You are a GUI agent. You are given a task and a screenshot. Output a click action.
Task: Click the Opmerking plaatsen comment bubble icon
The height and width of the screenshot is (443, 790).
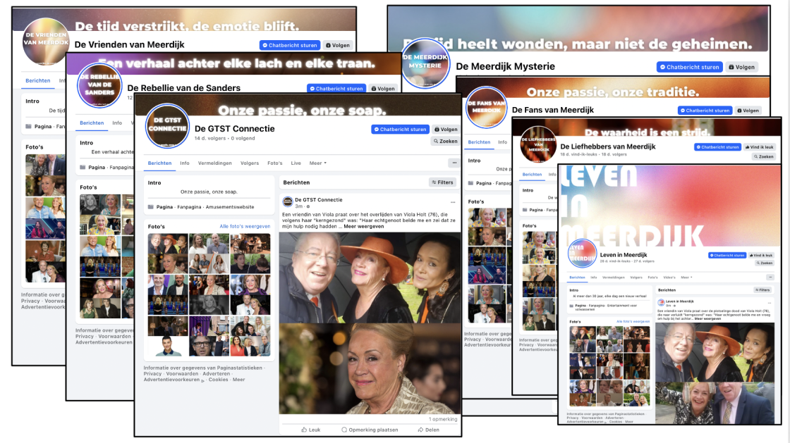pos(344,430)
